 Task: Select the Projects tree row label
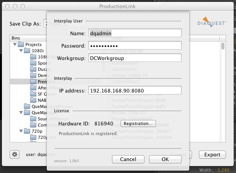(34, 45)
